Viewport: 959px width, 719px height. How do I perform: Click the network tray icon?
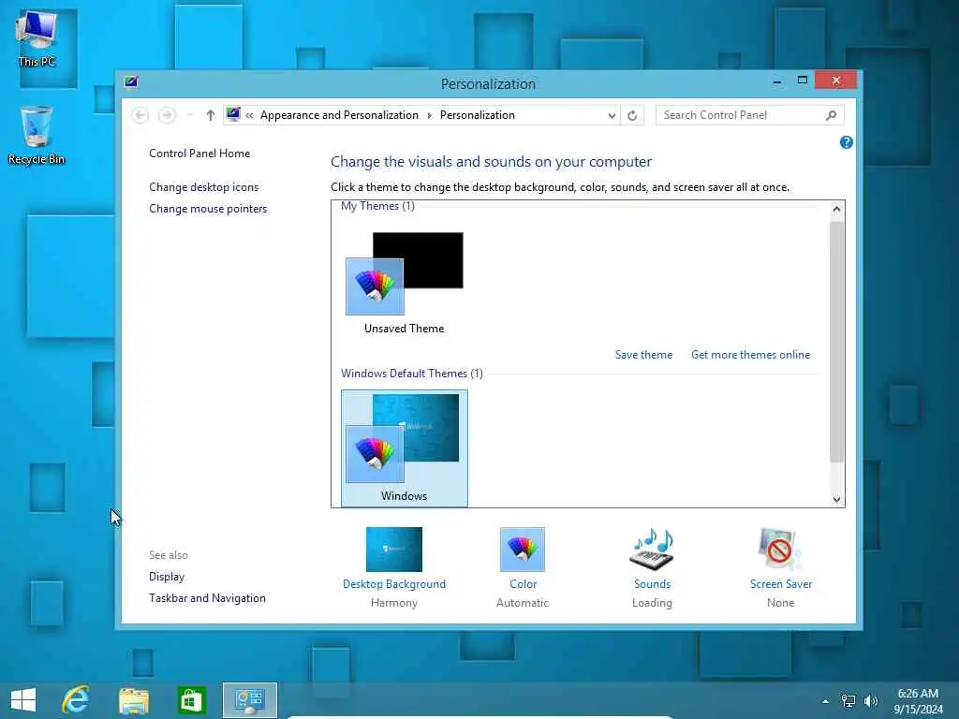pyautogui.click(x=848, y=701)
